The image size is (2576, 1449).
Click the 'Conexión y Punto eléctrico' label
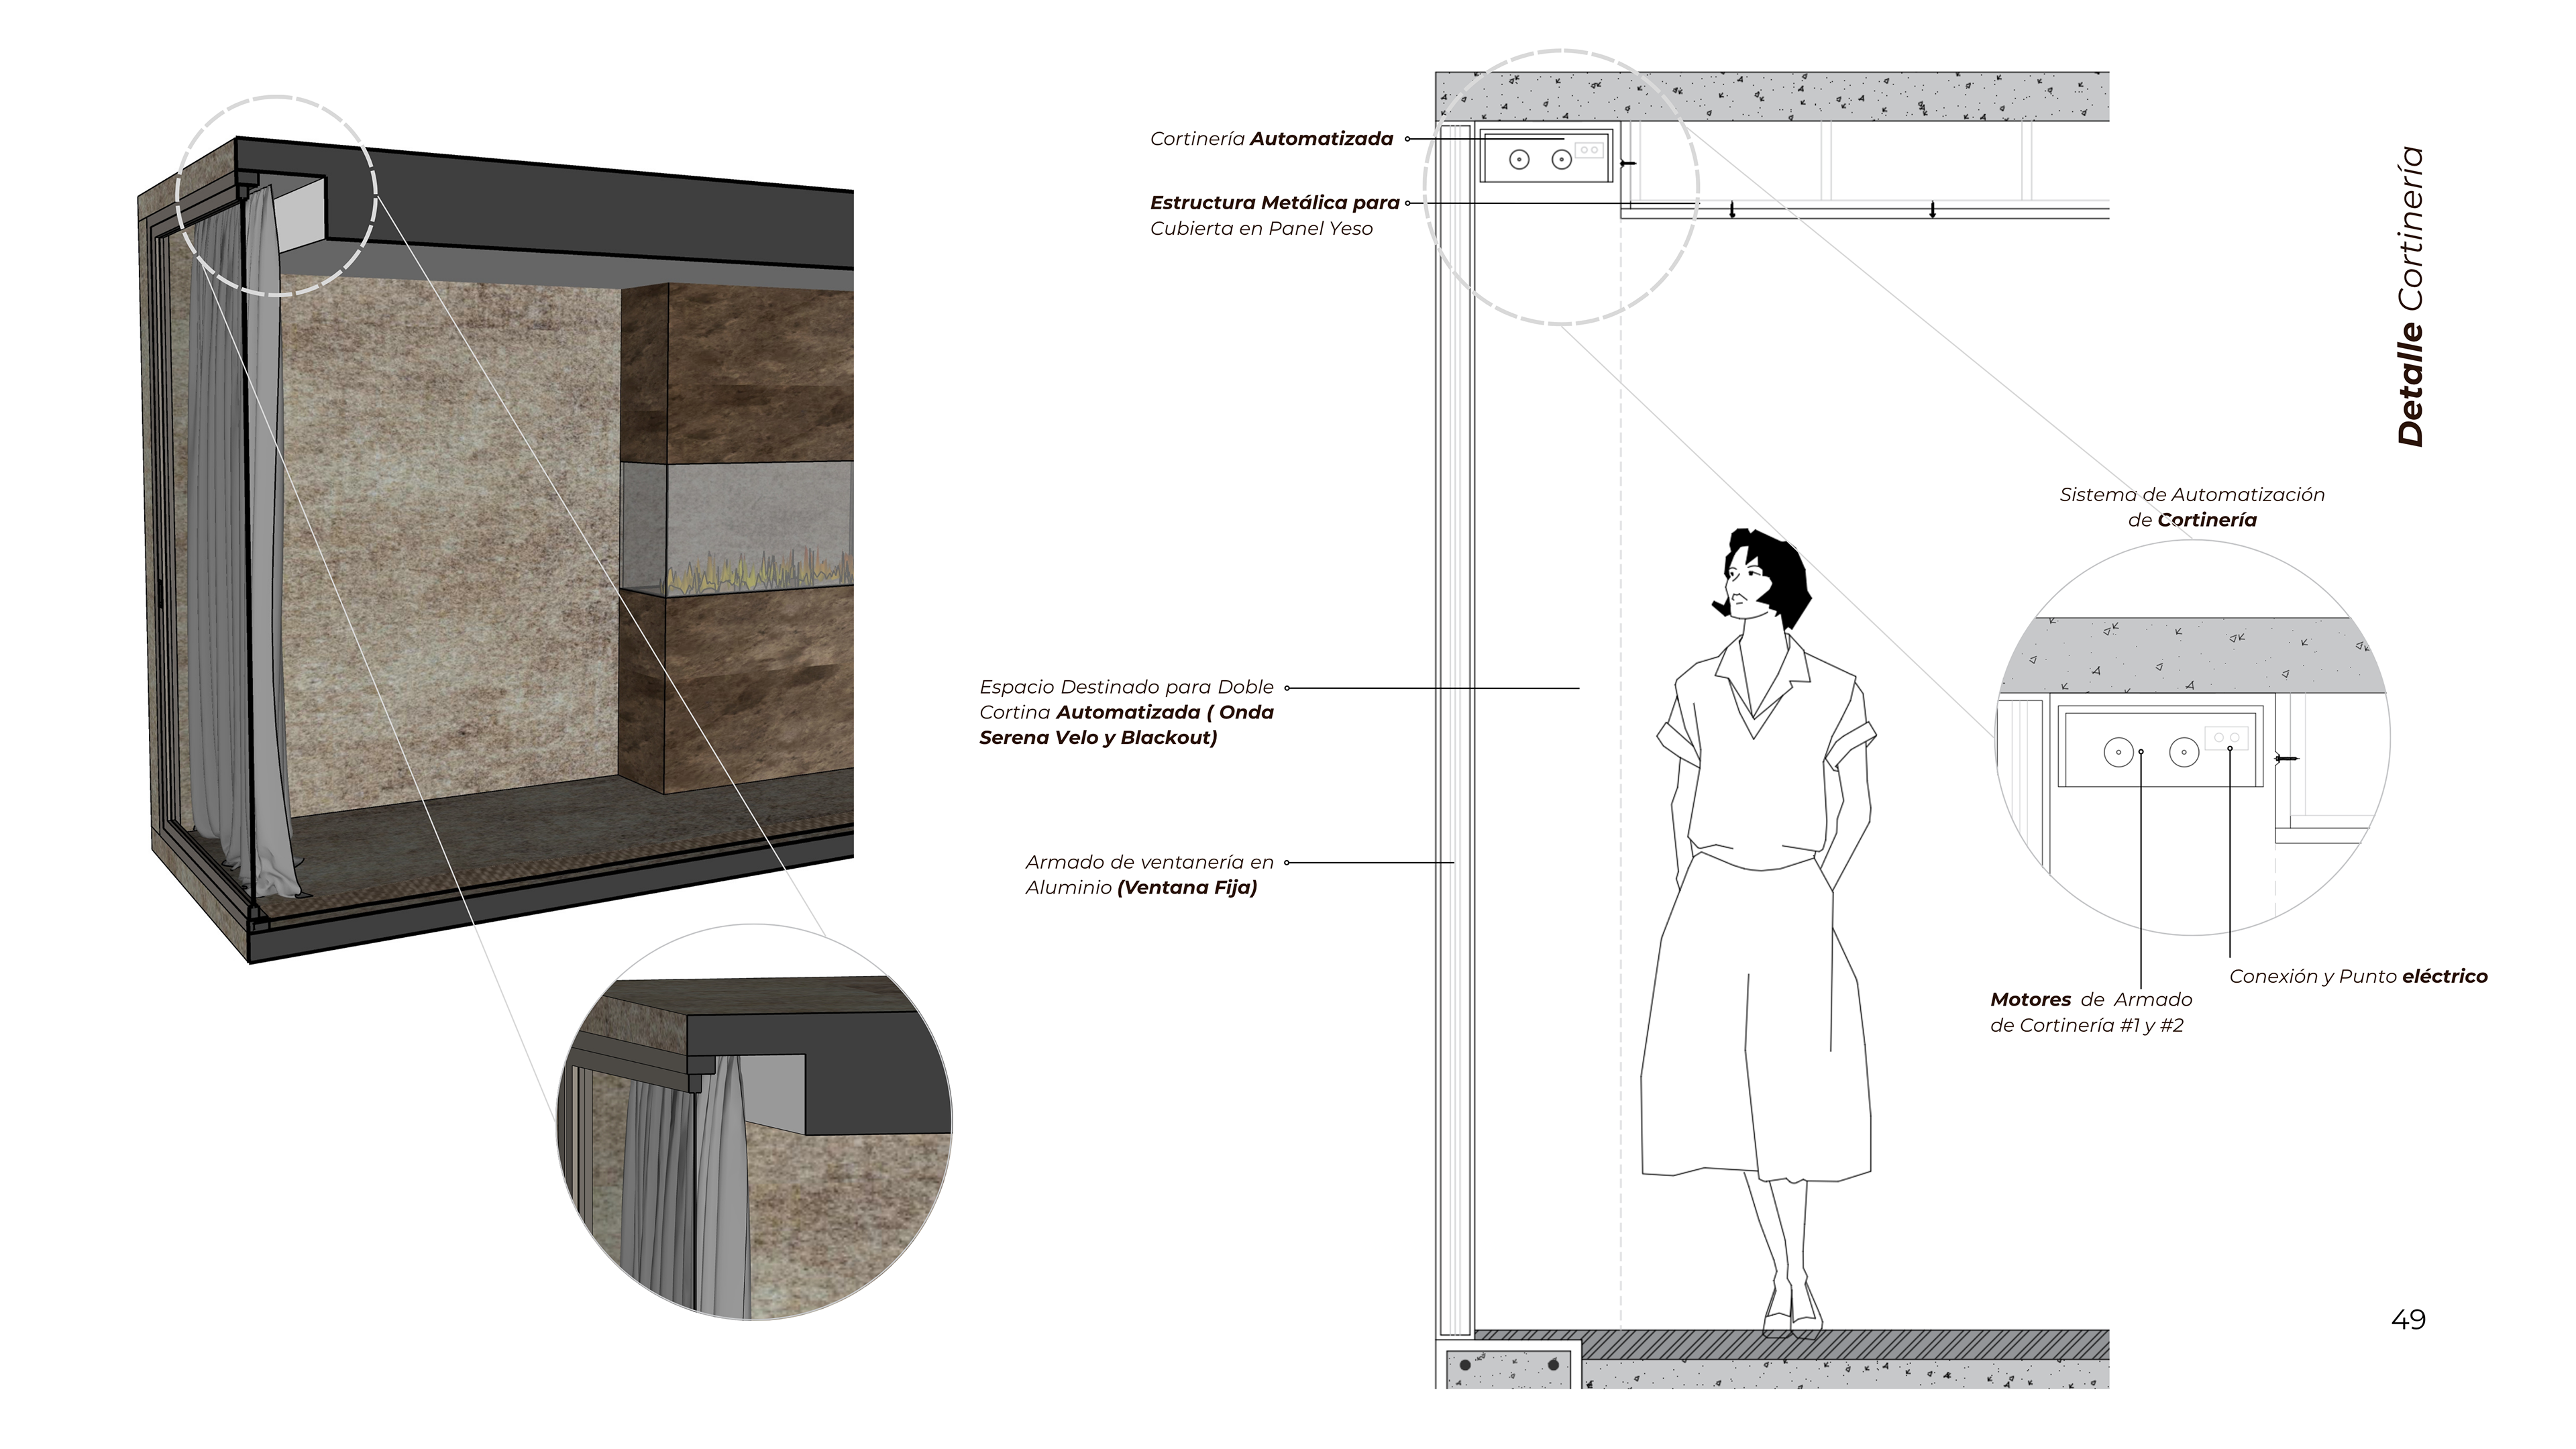[2358, 976]
